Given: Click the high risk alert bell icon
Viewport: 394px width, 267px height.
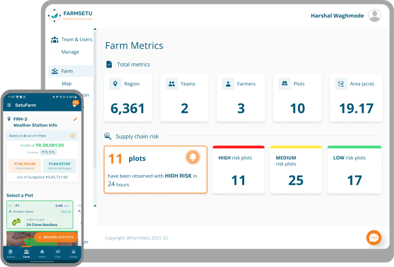Looking at the screenshot, I should [x=192, y=157].
